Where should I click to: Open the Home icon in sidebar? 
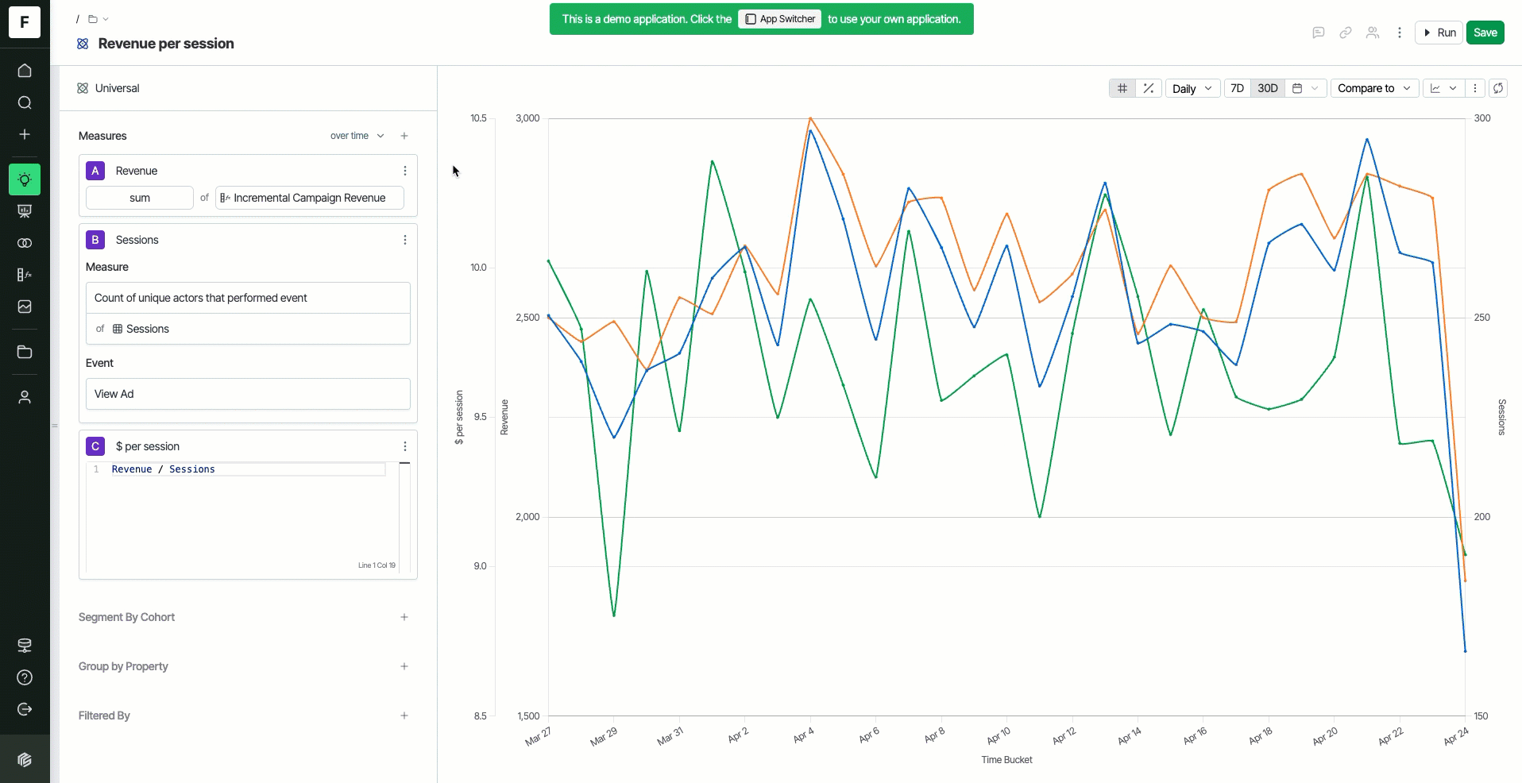25,71
